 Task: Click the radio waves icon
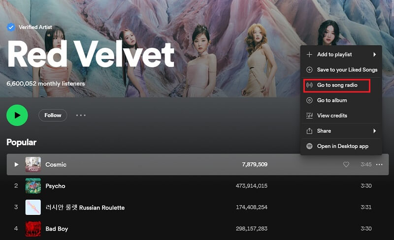[x=309, y=85]
